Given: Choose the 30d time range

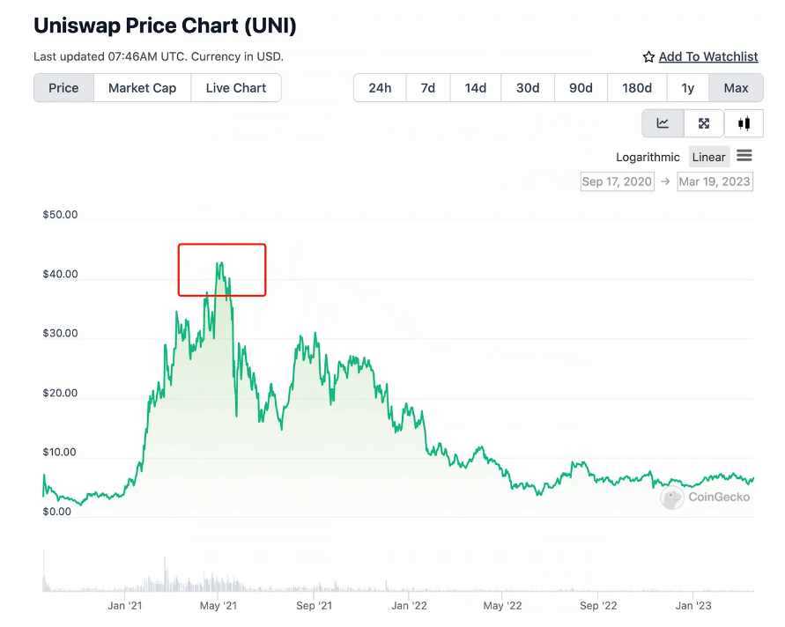Looking at the screenshot, I should click(528, 88).
